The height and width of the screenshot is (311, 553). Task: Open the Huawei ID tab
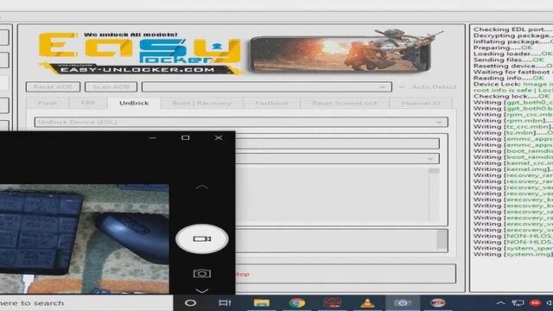[x=421, y=103]
